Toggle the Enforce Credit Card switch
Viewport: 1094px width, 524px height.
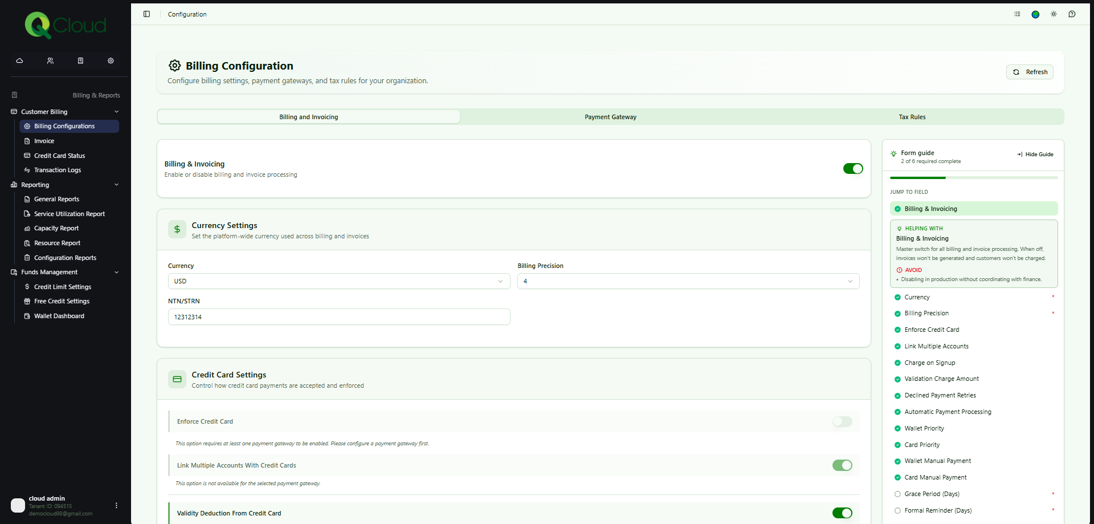coord(842,421)
